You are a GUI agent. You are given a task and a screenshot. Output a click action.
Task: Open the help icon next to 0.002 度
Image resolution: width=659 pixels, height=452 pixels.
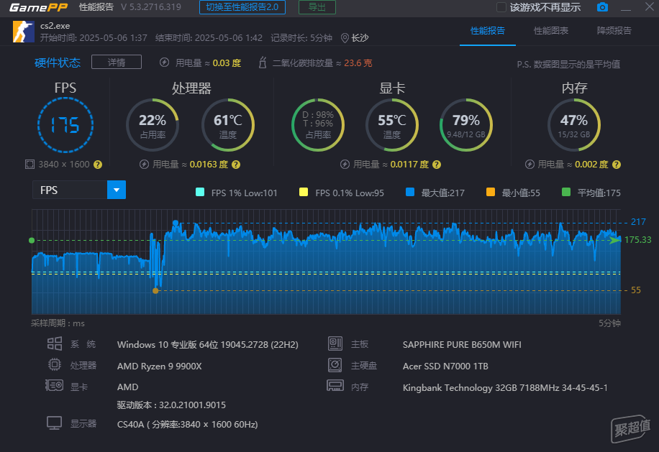click(x=617, y=165)
